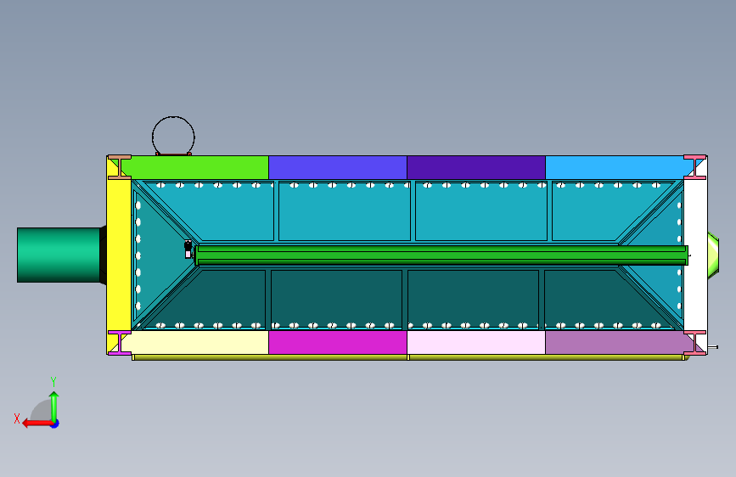Click the blue Z axis dot on triad
The image size is (736, 477).
pyautogui.click(x=55, y=424)
